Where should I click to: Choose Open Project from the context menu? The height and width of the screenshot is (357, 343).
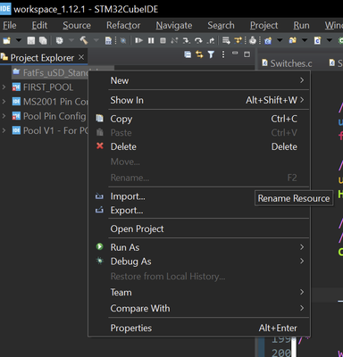coord(199,228)
